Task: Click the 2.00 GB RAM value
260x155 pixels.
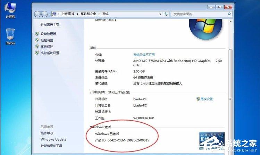Action: point(139,71)
